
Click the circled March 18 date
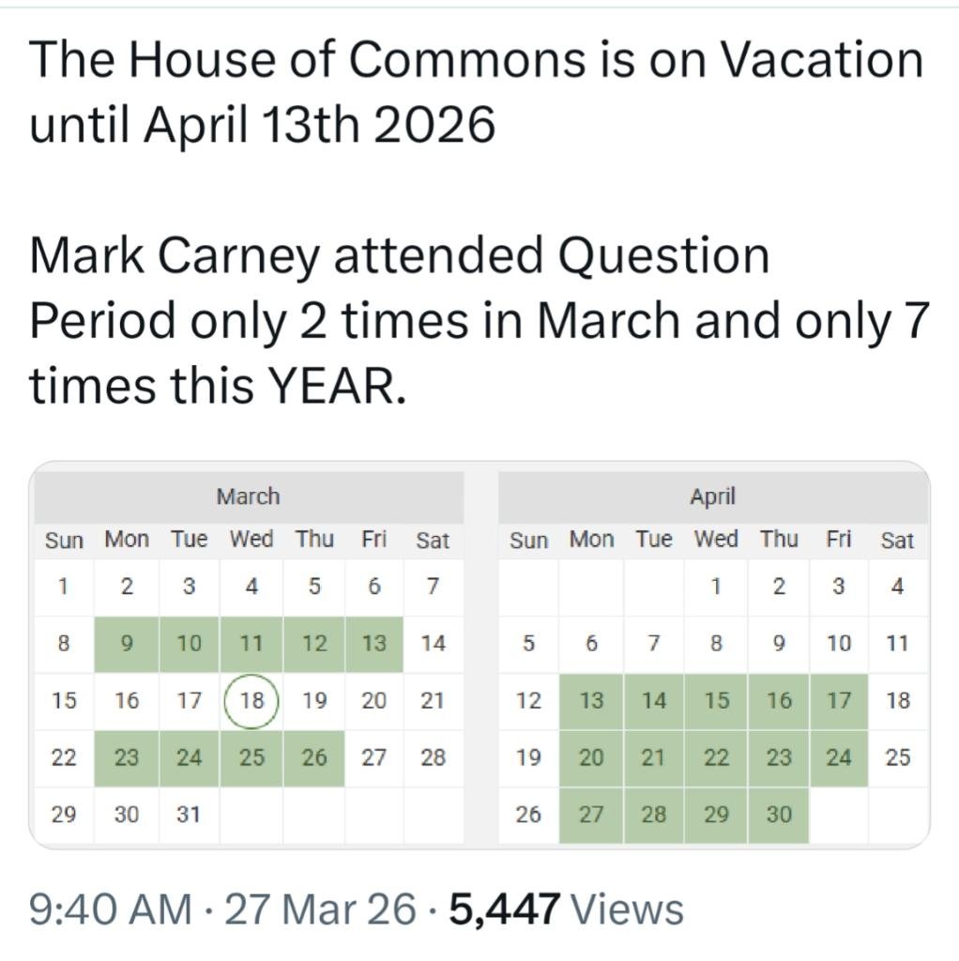[x=251, y=701]
